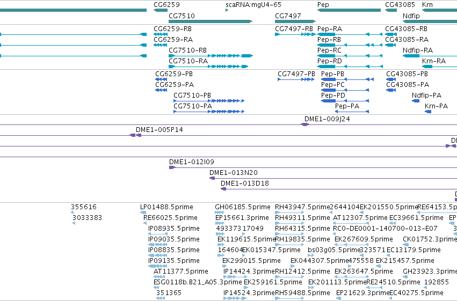
Task: Select the LP01488.5prime EST label
Action: (x=166, y=207)
